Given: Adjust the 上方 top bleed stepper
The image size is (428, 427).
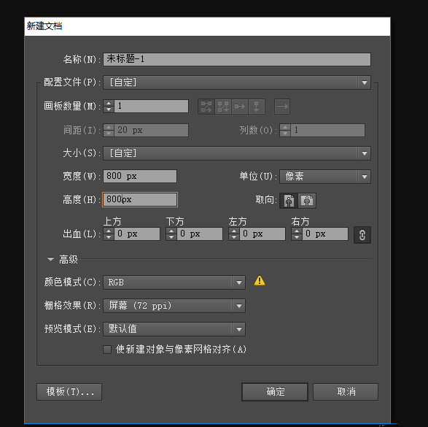Looking at the screenshot, I should coord(109,234).
